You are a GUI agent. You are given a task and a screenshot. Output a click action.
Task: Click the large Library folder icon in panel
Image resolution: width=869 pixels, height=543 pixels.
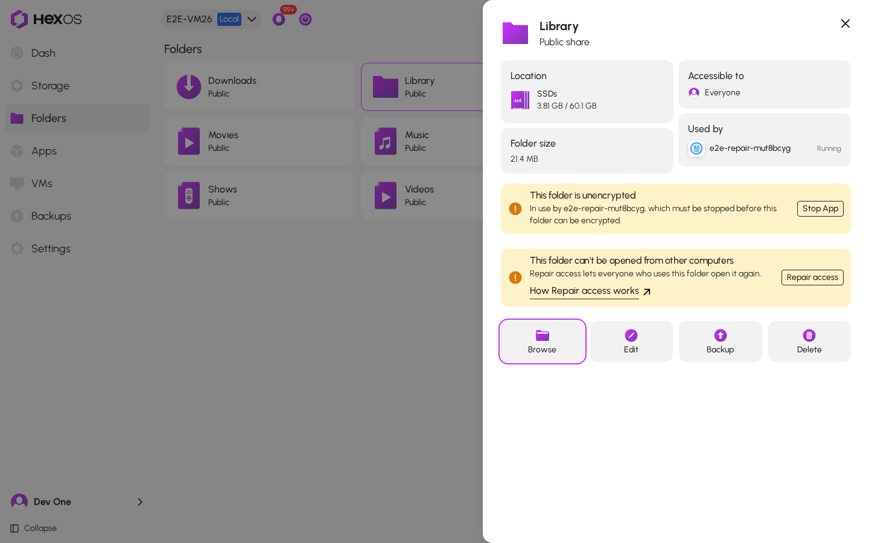(x=515, y=33)
